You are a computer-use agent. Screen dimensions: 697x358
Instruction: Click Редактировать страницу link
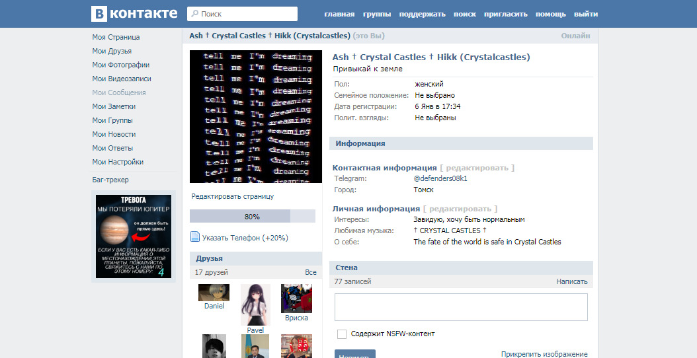(x=233, y=196)
